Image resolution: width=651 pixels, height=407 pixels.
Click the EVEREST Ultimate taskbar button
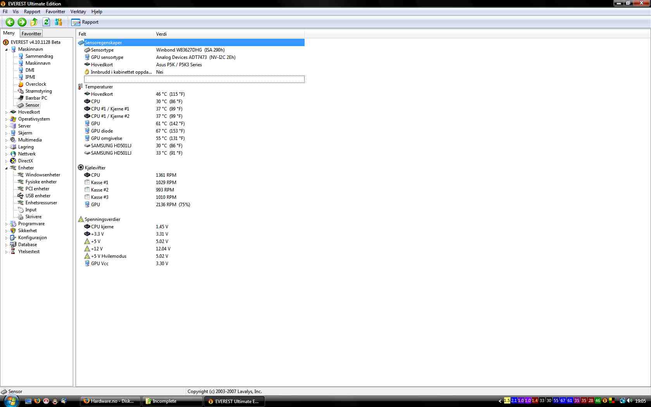[x=234, y=401]
